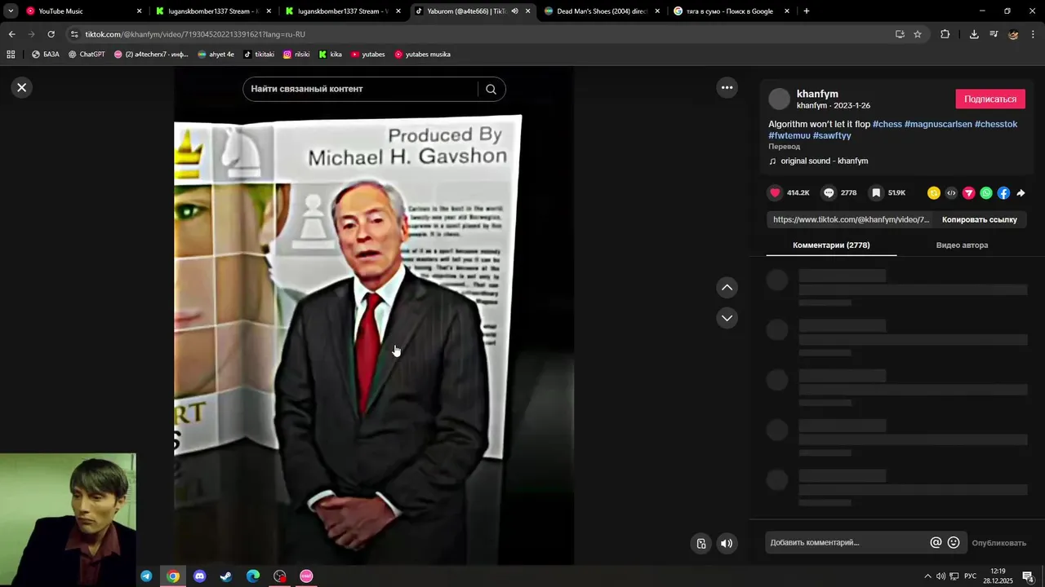
Task: Go back in browser
Action: 11,34
